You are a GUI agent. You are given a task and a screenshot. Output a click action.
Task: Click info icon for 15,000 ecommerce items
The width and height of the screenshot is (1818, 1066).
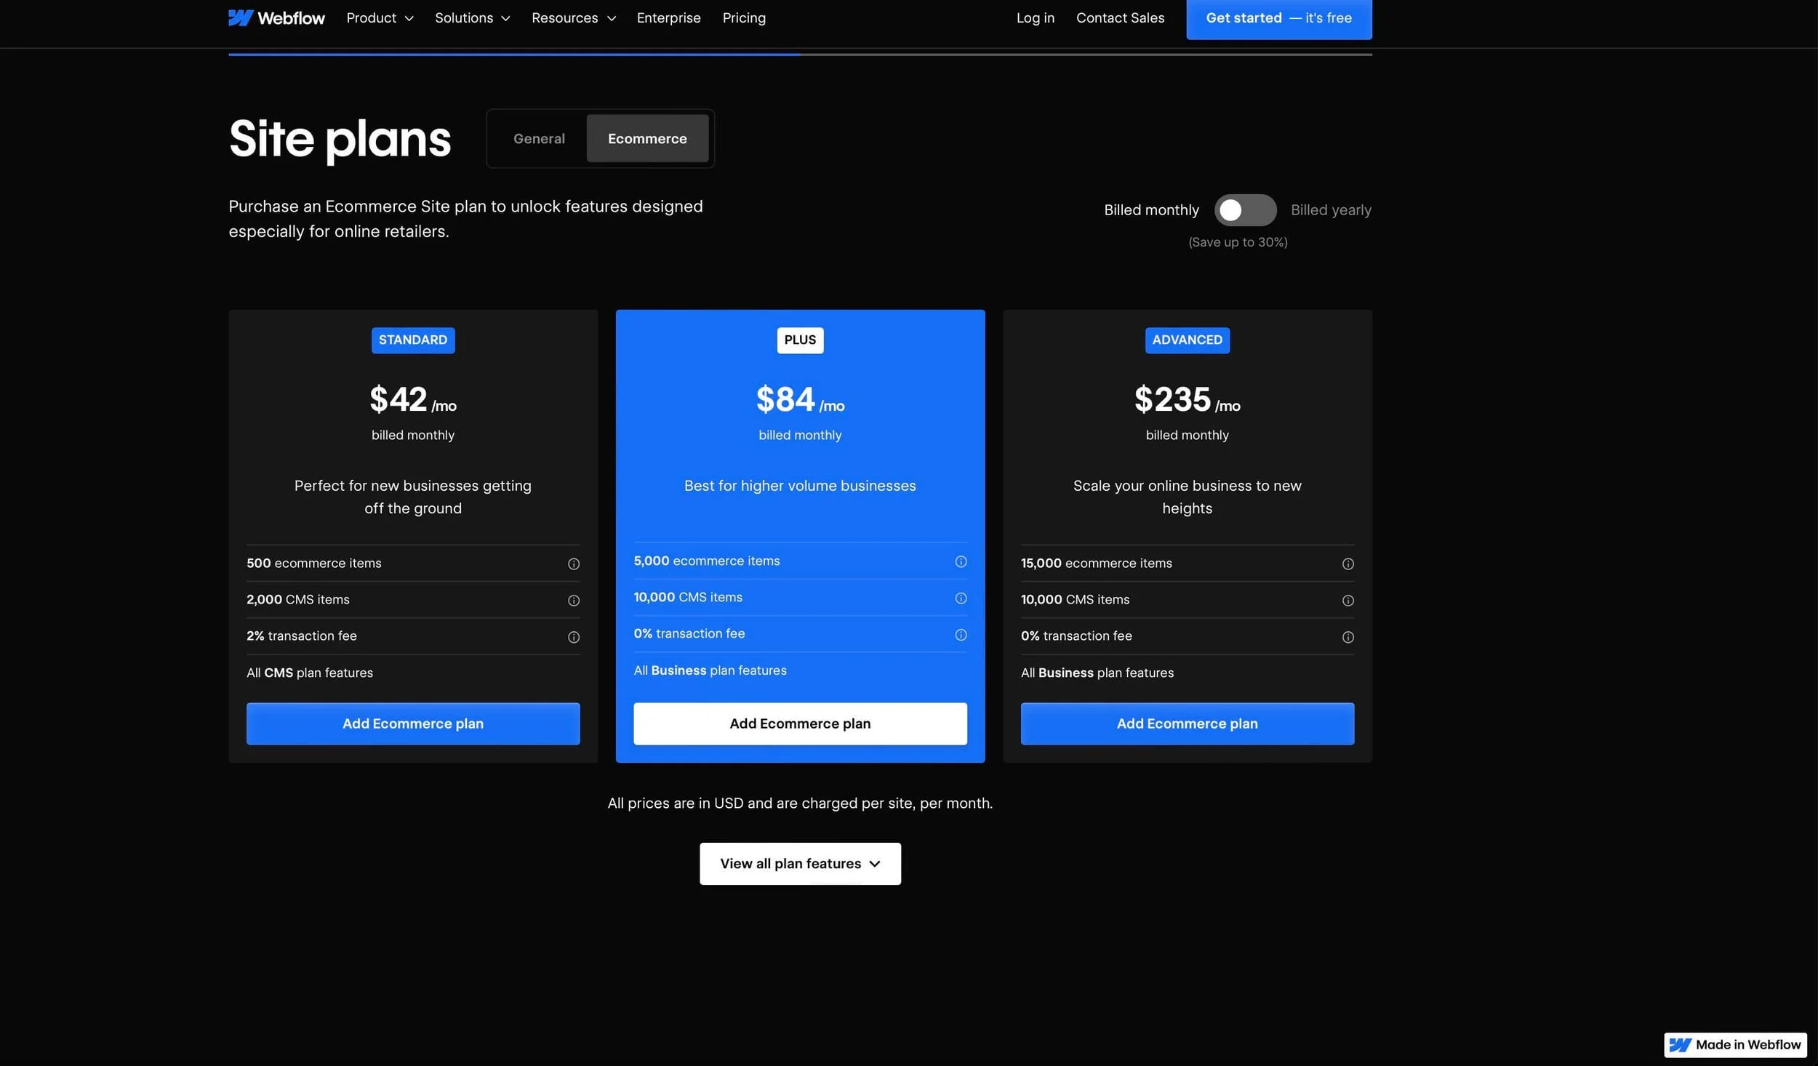1347,564
